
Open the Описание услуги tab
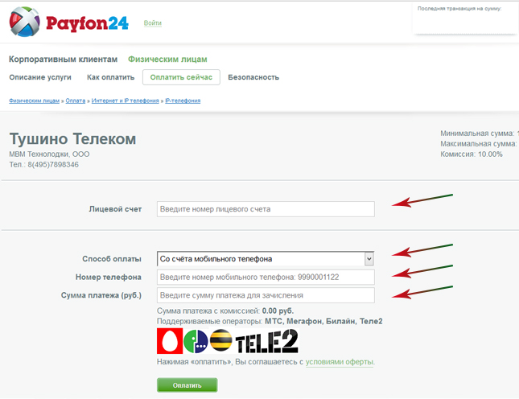click(x=40, y=77)
